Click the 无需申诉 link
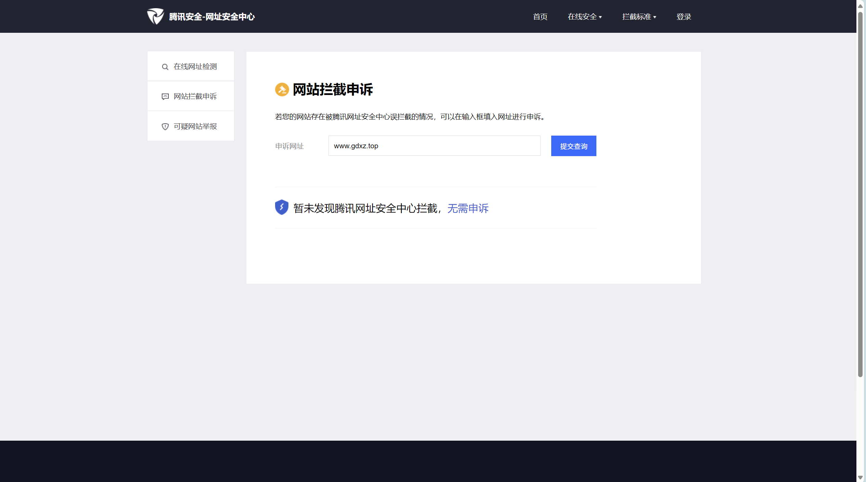 pyautogui.click(x=468, y=208)
